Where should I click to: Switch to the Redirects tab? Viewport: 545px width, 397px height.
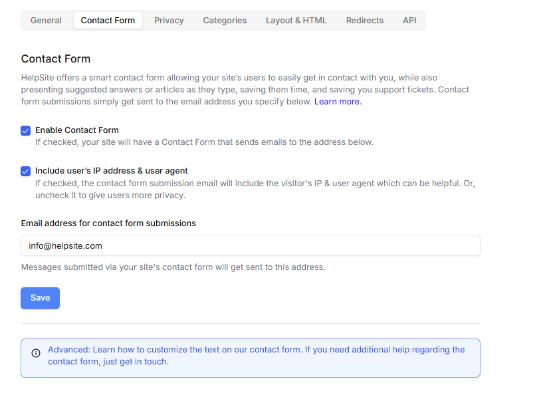click(365, 21)
